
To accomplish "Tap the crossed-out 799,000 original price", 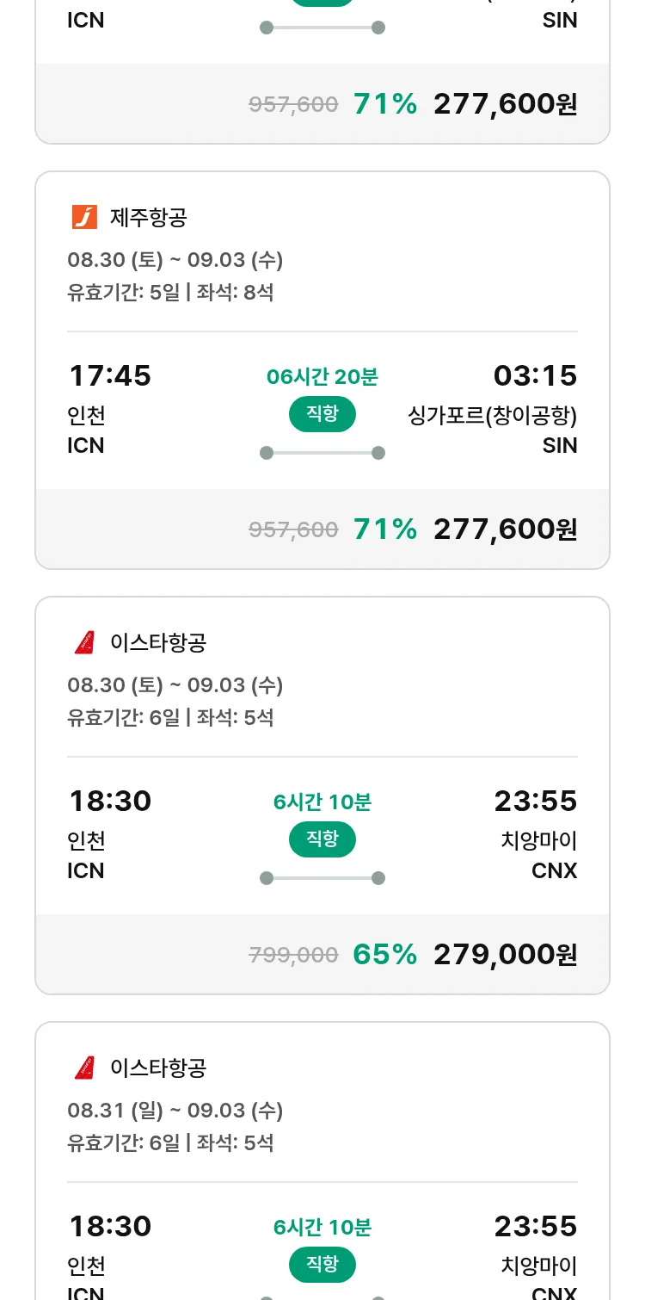I will pos(293,955).
